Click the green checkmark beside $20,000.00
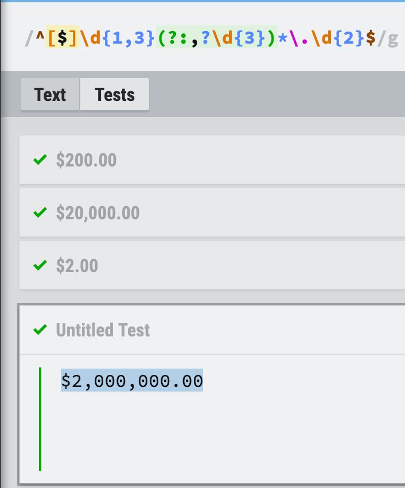This screenshot has width=405, height=488. 40,213
